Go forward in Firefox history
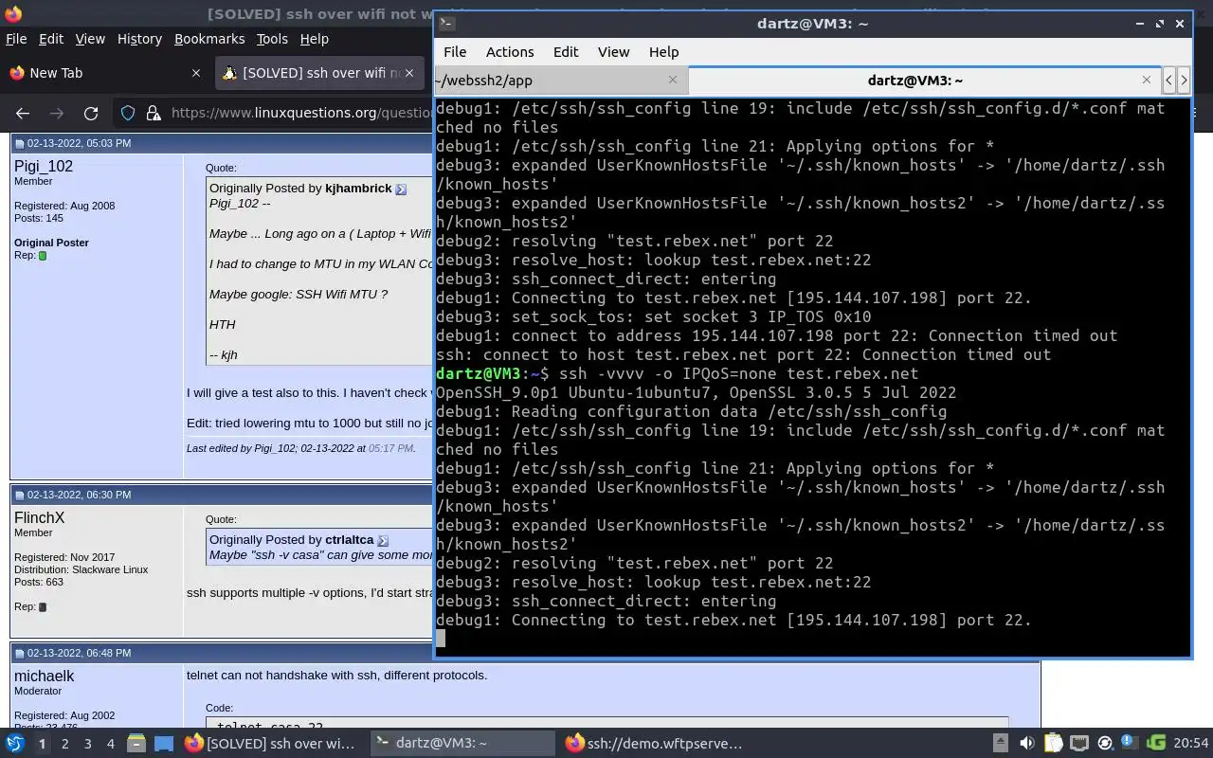The image size is (1213, 758). (x=57, y=113)
